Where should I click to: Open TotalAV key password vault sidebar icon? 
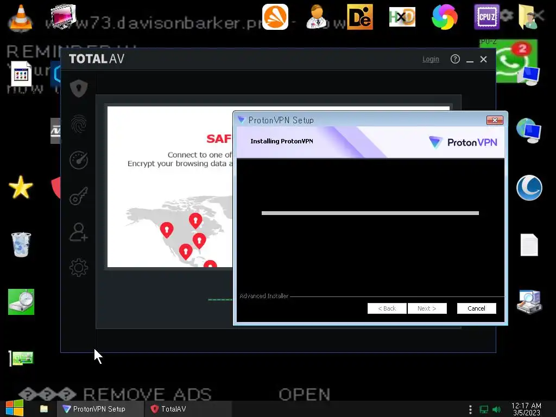(x=79, y=195)
